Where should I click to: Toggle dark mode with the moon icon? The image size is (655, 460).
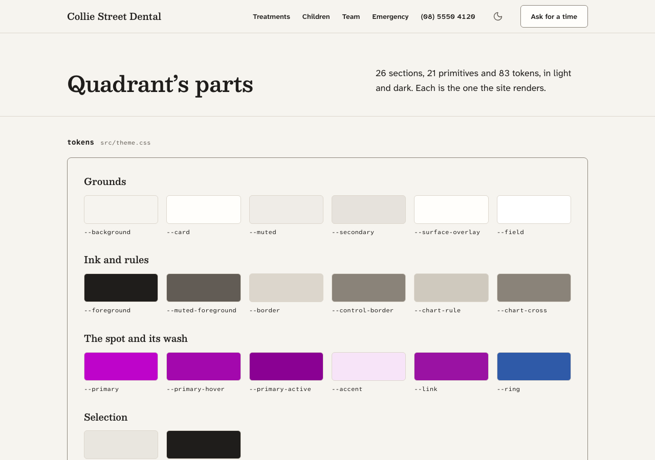tap(498, 16)
